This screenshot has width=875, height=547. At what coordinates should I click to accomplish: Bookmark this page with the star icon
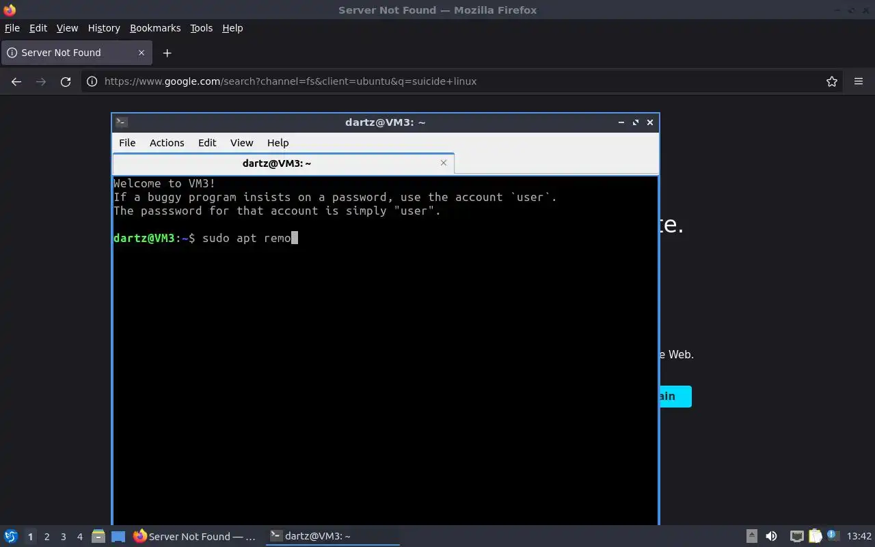pyautogui.click(x=832, y=81)
